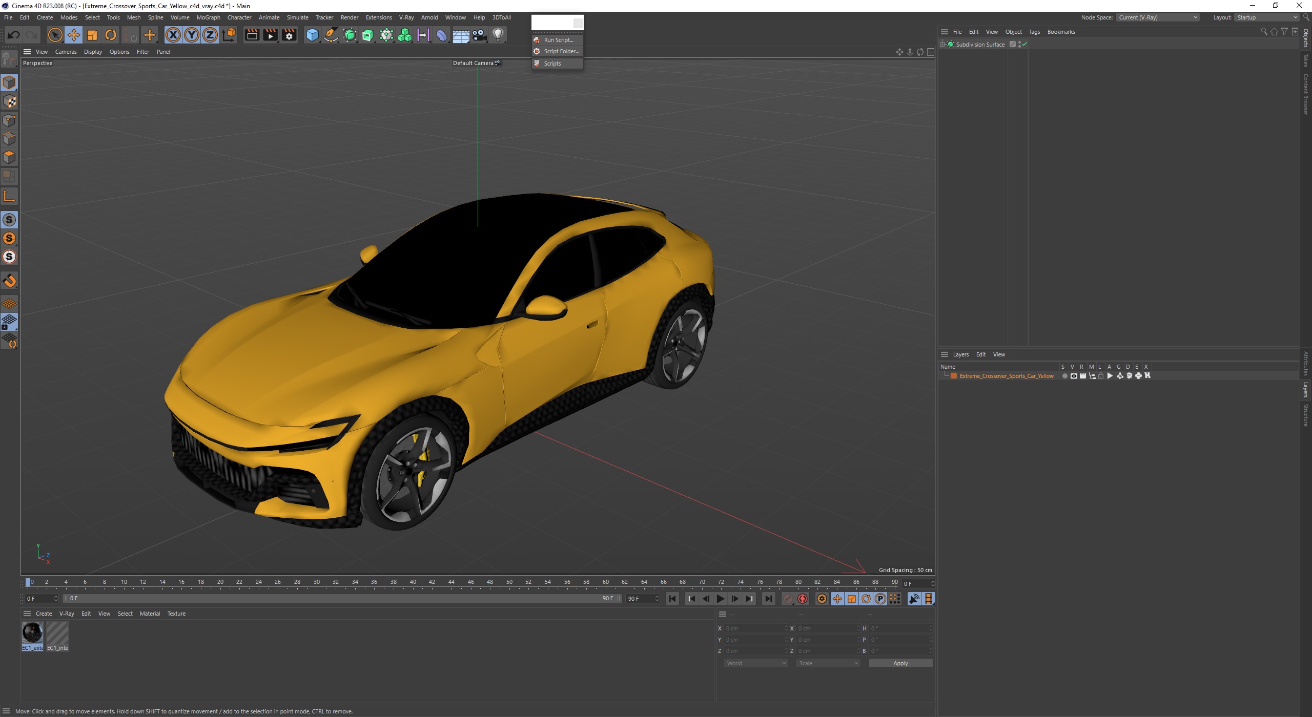Add a Cube primitive object
The image size is (1312, 717).
point(312,35)
